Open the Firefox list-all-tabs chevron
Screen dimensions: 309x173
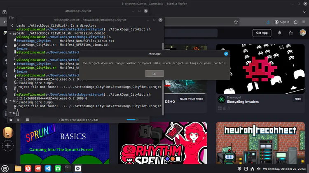pos(304,12)
